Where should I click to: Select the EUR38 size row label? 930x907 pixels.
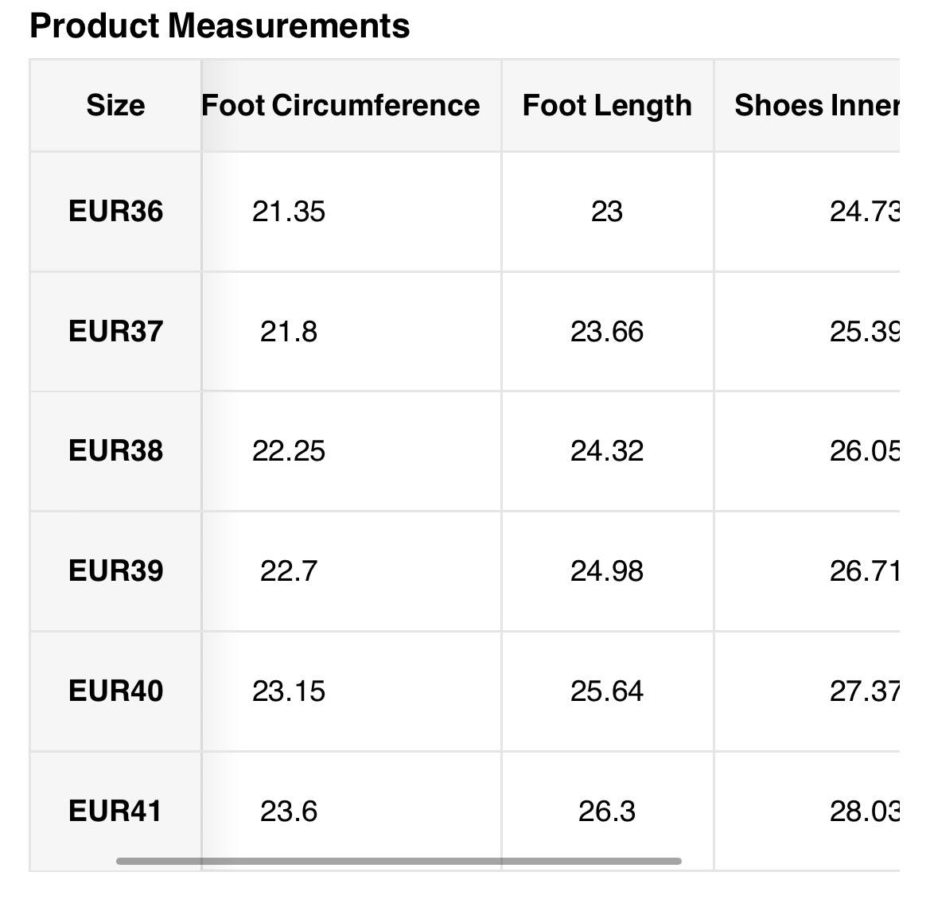pyautogui.click(x=115, y=451)
